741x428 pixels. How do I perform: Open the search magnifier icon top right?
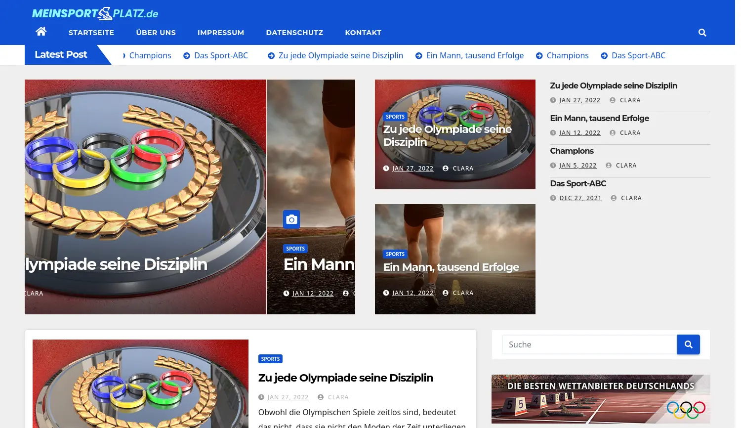(702, 33)
